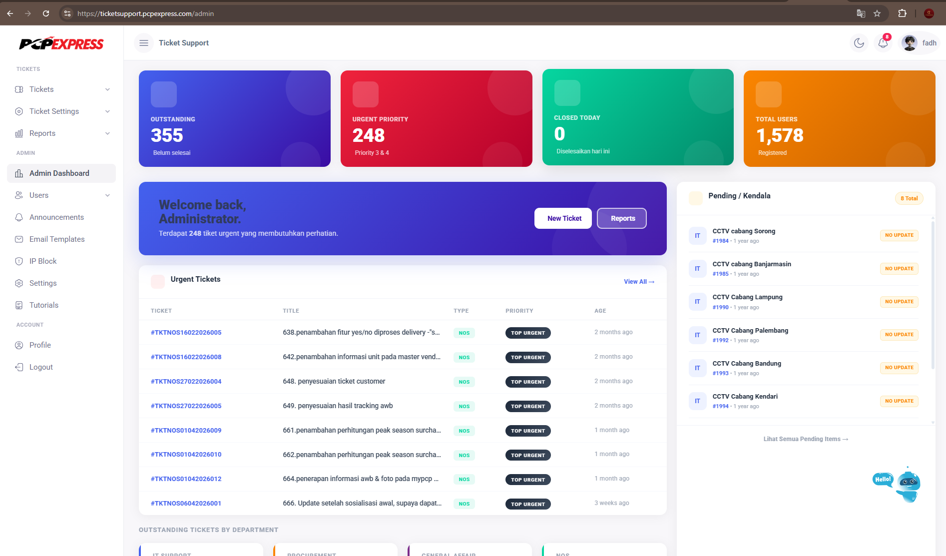Click browser reload button
This screenshot has height=556, width=946.
46,13
